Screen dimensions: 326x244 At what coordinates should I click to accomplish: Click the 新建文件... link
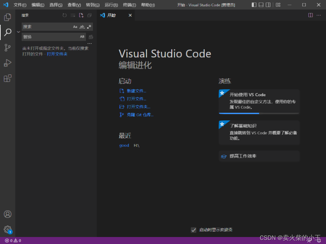pos(136,91)
